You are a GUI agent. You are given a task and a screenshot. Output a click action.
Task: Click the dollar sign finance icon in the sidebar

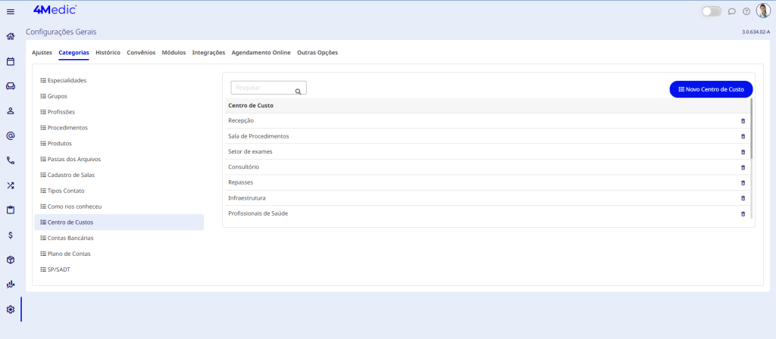tap(11, 235)
